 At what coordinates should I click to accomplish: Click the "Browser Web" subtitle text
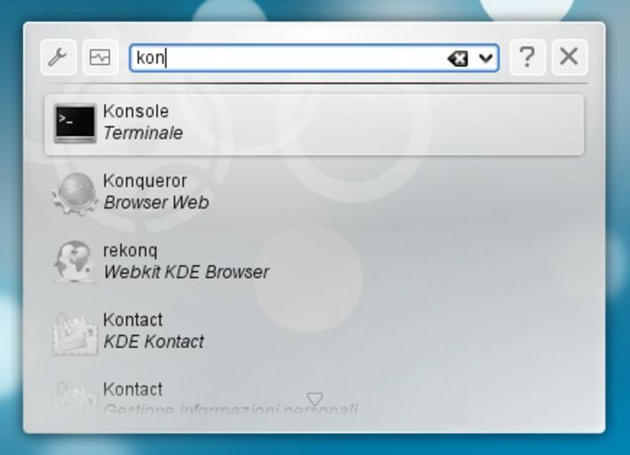pos(156,203)
